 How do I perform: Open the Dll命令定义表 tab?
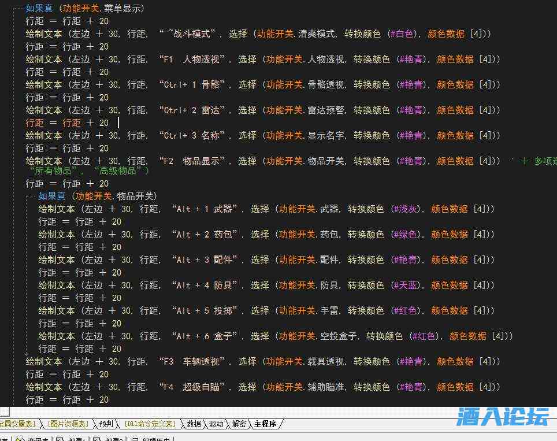point(149,424)
